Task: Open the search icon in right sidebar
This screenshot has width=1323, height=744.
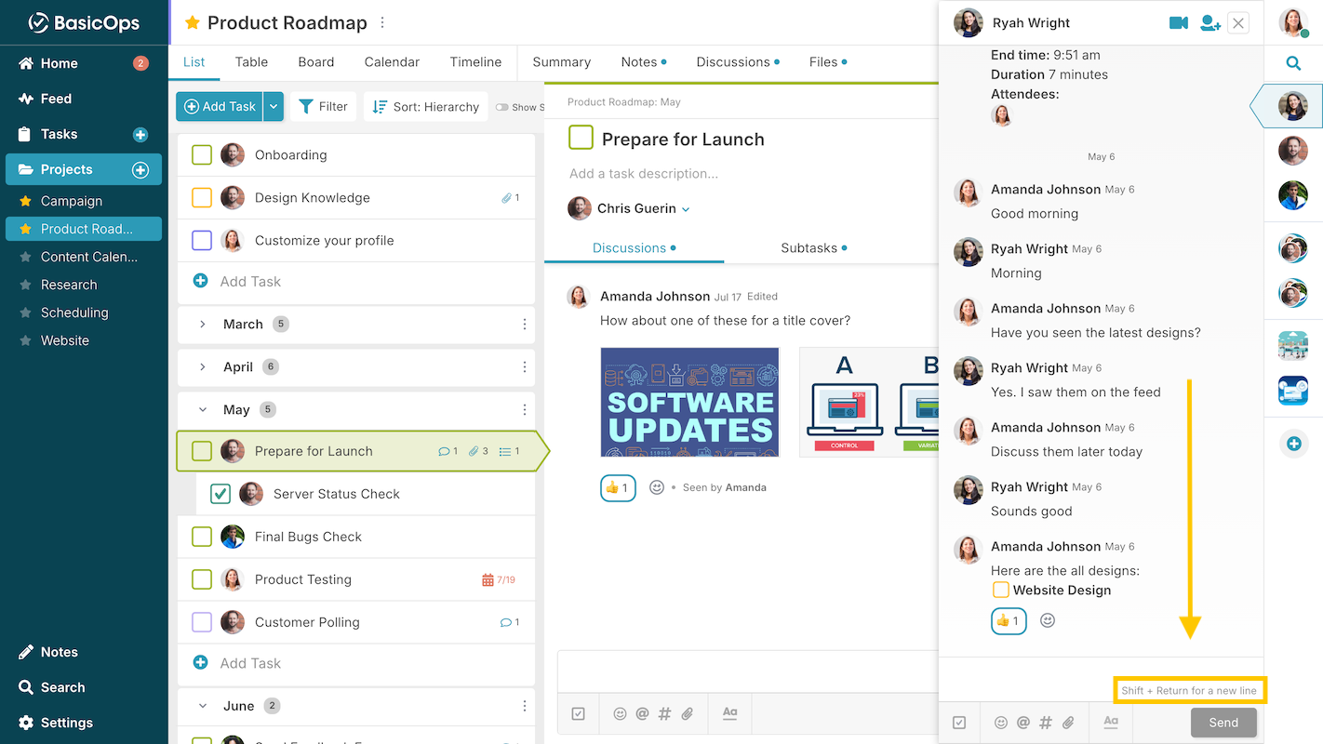Action: click(x=1293, y=63)
